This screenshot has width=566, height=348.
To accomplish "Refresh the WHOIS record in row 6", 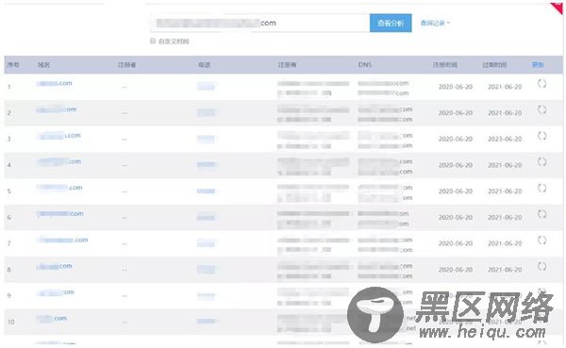I will [x=541, y=214].
